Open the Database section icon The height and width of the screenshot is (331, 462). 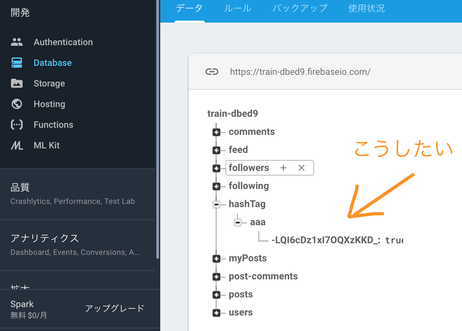[x=17, y=63]
